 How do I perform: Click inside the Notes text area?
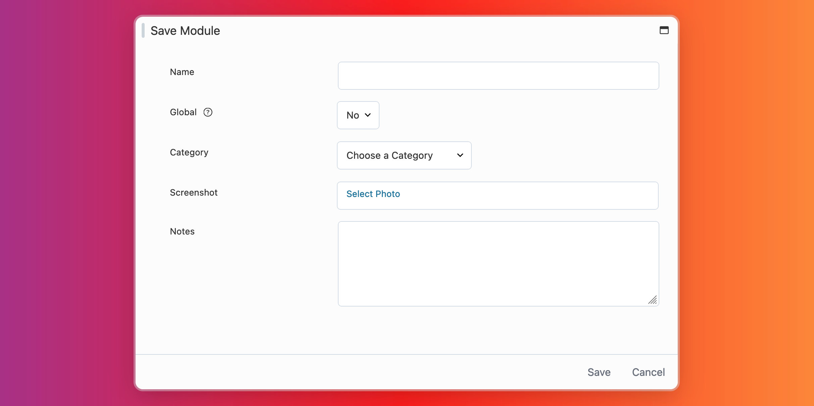click(498, 263)
